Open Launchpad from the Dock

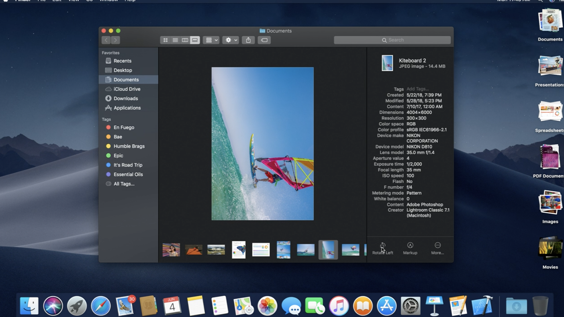[77, 306]
